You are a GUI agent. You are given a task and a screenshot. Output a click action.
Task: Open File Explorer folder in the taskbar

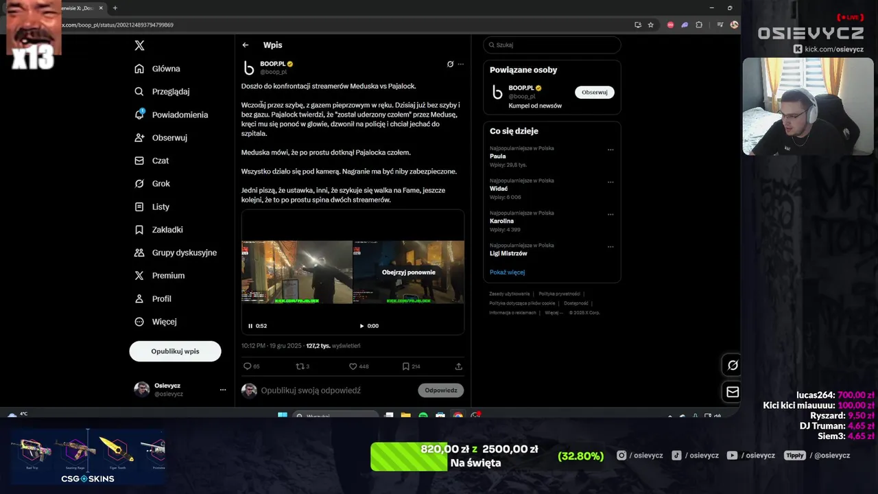pyautogui.click(x=405, y=416)
